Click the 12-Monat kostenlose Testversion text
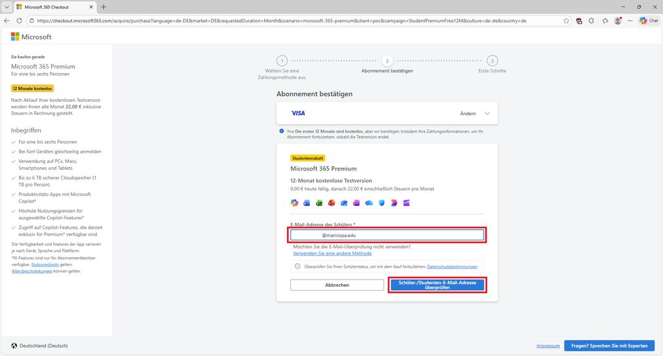This screenshot has height=356, width=663. [x=331, y=180]
